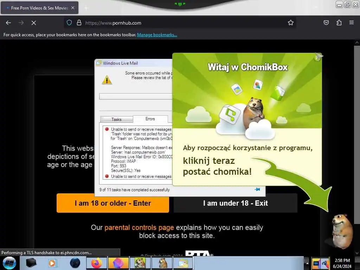Open the hamster taskbar icon beside Box

pos(162,263)
